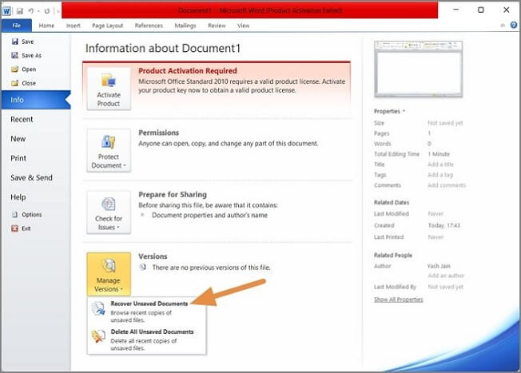The image size is (521, 373).
Task: Click the Save As icon in sidebar
Action: click(x=14, y=55)
